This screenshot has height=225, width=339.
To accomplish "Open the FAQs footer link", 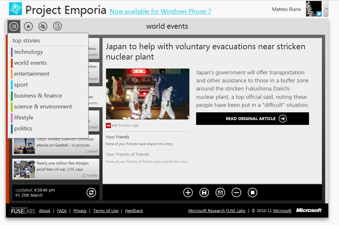I will (62, 211).
